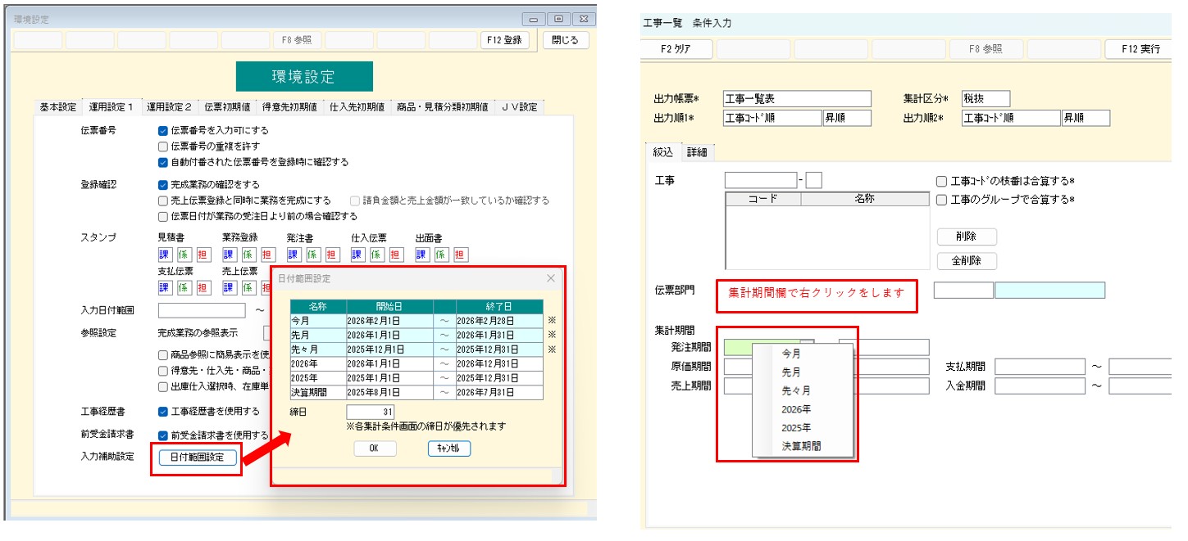Click the 係 stamp under 業務登録
Image resolution: width=1188 pixels, height=541 pixels.
click(x=248, y=255)
